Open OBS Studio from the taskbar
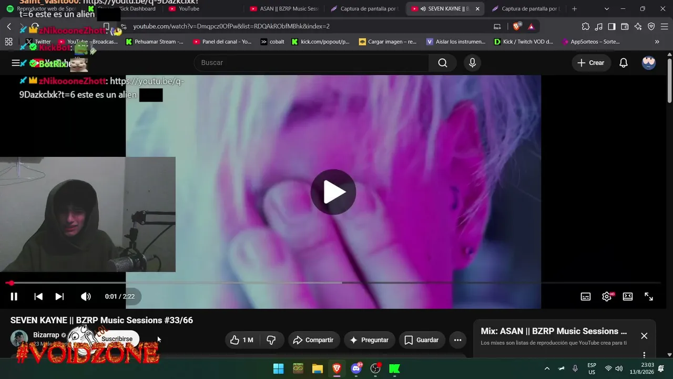This screenshot has height=379, width=673. (x=375, y=368)
